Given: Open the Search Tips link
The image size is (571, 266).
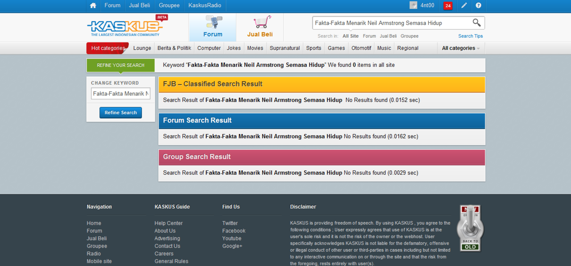Looking at the screenshot, I should click(x=471, y=36).
